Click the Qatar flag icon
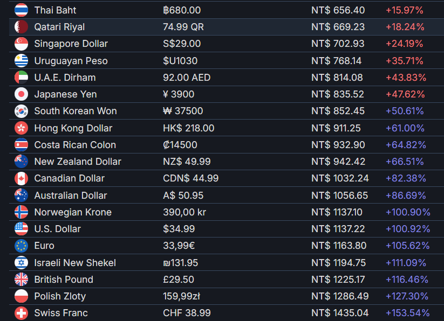The height and width of the screenshot is (321, 444). click(21, 27)
